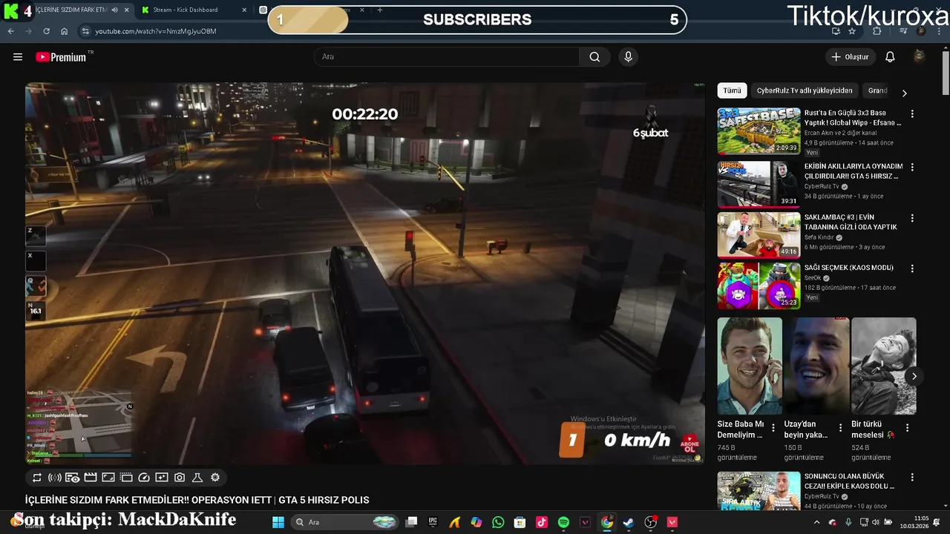The image size is (950, 534).
Task: Open the Rust'ta En Güçlü 3x3 Base video title
Action: (x=854, y=118)
